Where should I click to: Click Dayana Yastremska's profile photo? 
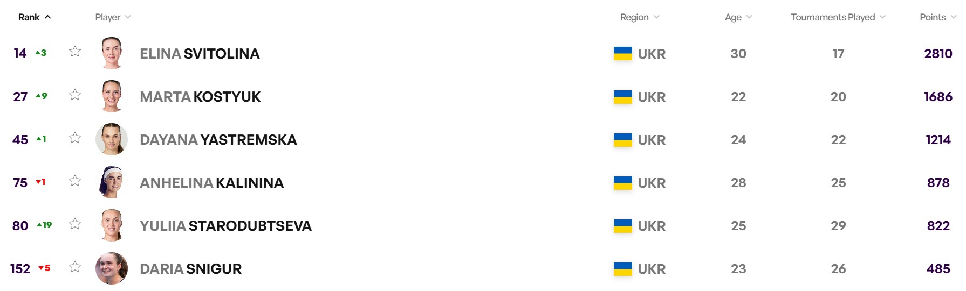tap(112, 139)
